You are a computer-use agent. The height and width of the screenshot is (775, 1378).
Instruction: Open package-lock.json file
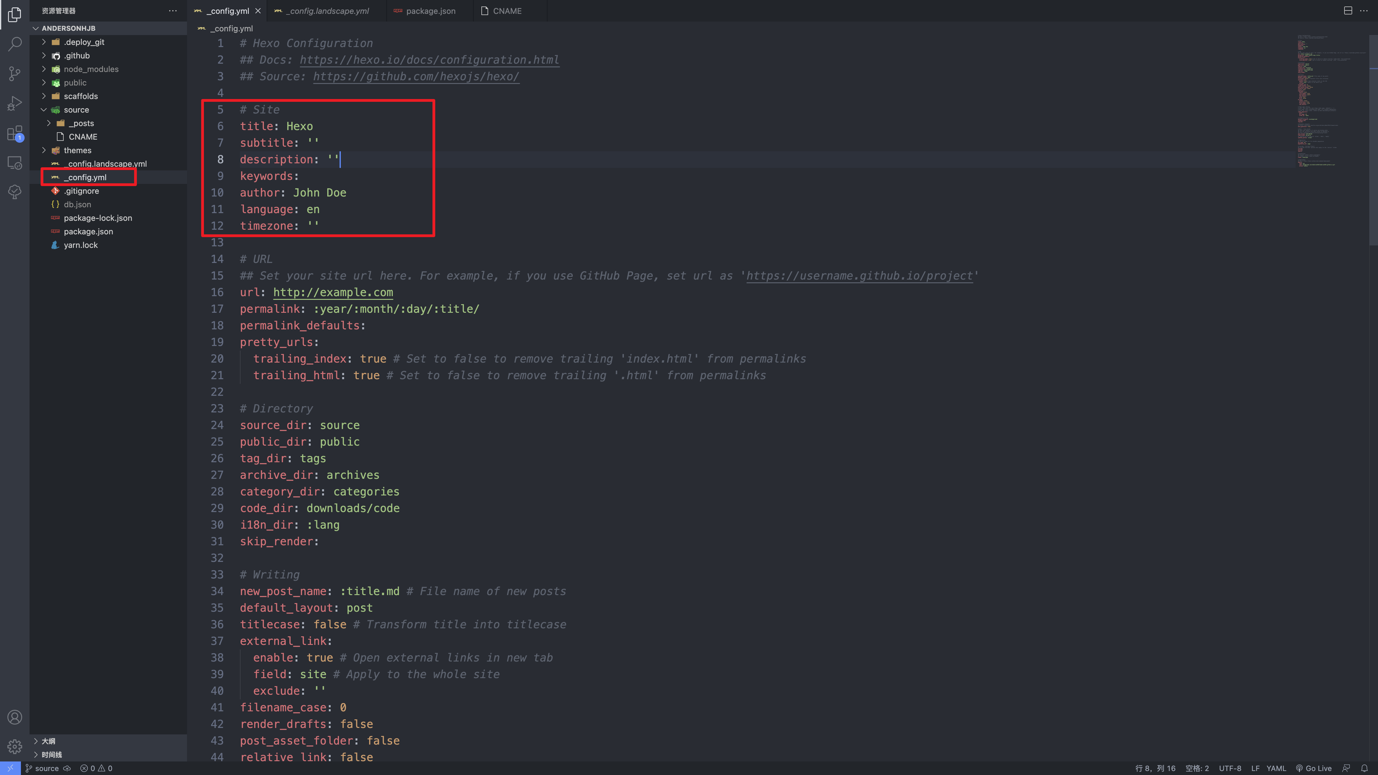pos(109,218)
